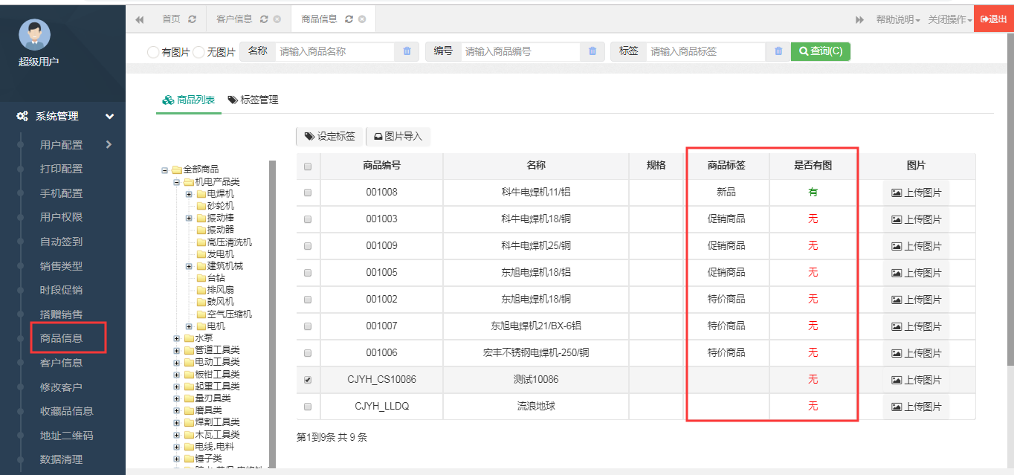This screenshot has width=1014, height=475.
Task: Click the trash icon beside the 标签 field
Action: (x=778, y=51)
